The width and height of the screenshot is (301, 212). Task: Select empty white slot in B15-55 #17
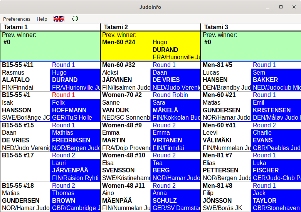tap(25, 170)
